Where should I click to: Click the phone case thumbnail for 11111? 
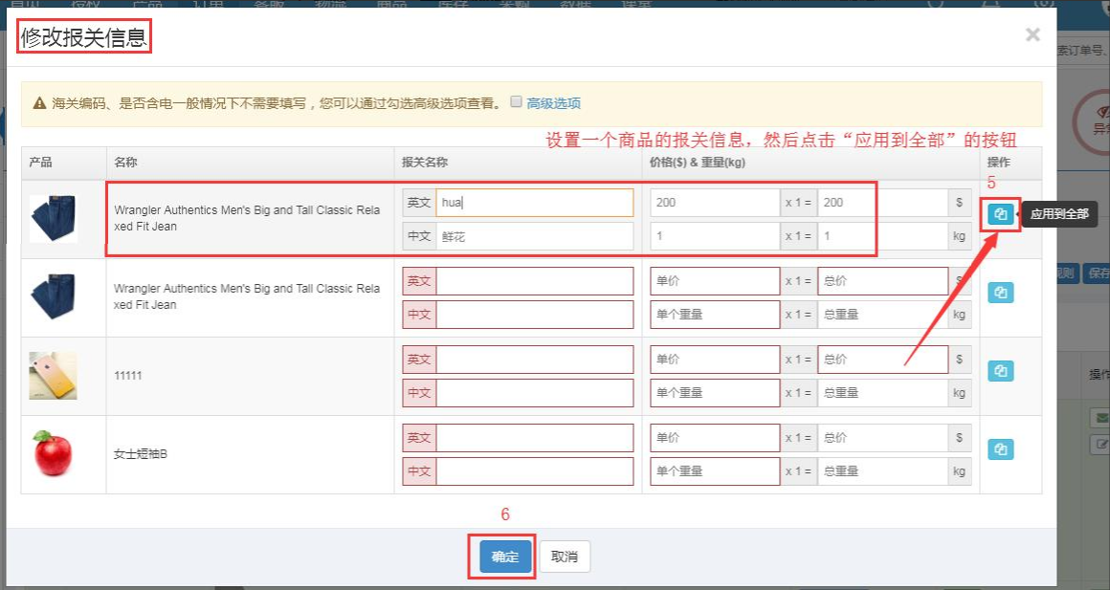tap(53, 376)
